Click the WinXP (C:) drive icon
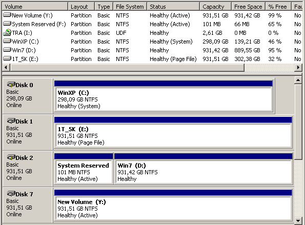The height and width of the screenshot is (225, 305). coord(7,41)
